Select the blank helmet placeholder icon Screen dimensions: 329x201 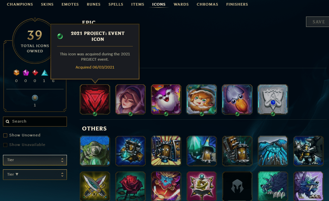237,186
